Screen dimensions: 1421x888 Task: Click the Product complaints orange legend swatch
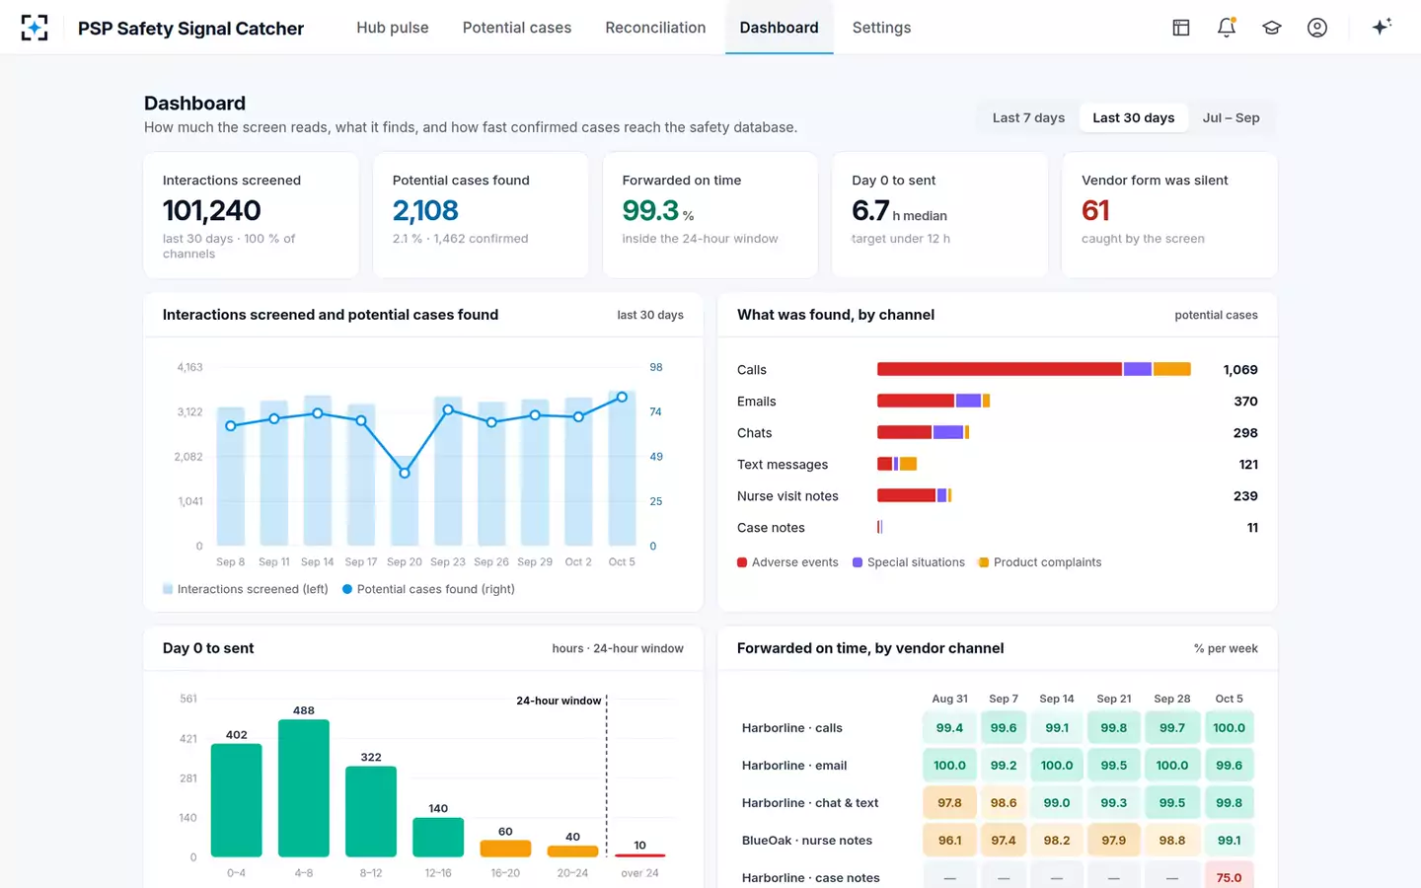pyautogui.click(x=984, y=562)
